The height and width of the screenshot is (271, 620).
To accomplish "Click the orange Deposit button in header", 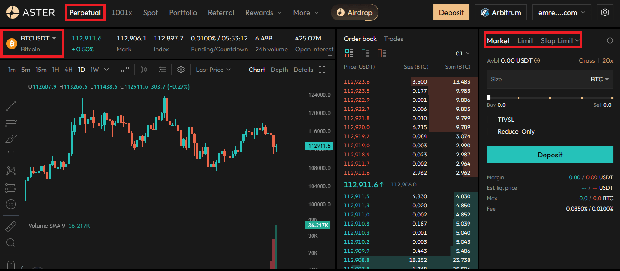I will pyautogui.click(x=451, y=13).
